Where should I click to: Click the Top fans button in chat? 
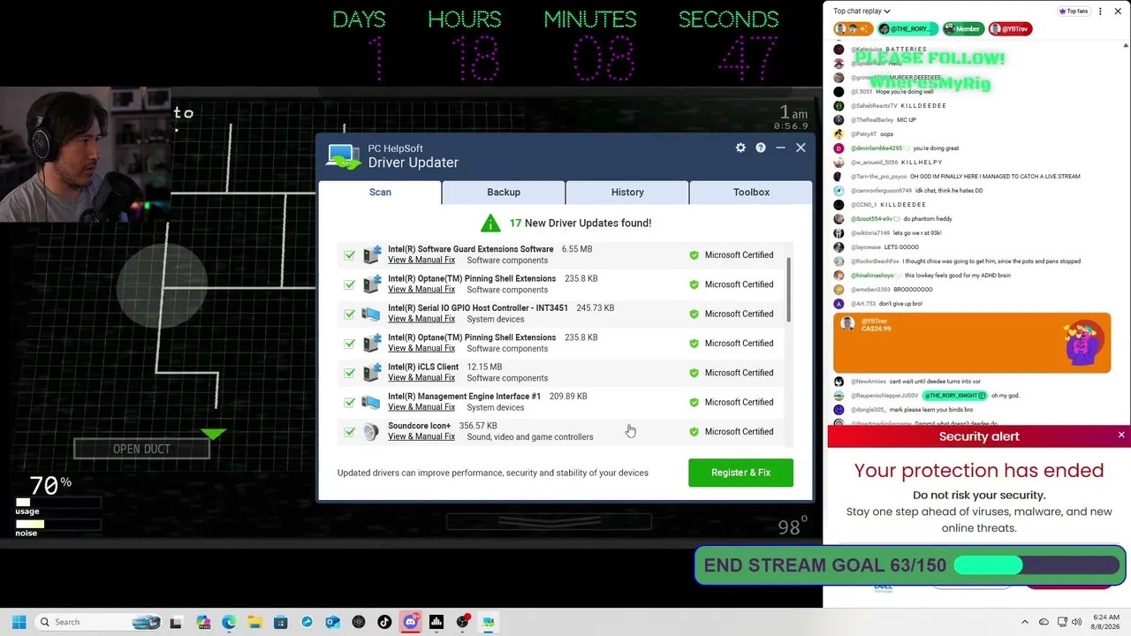1074,11
